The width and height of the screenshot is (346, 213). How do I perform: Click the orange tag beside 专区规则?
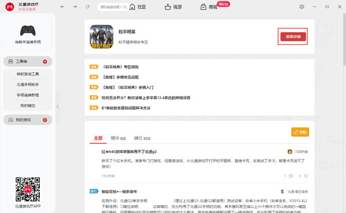pyautogui.click(x=94, y=67)
